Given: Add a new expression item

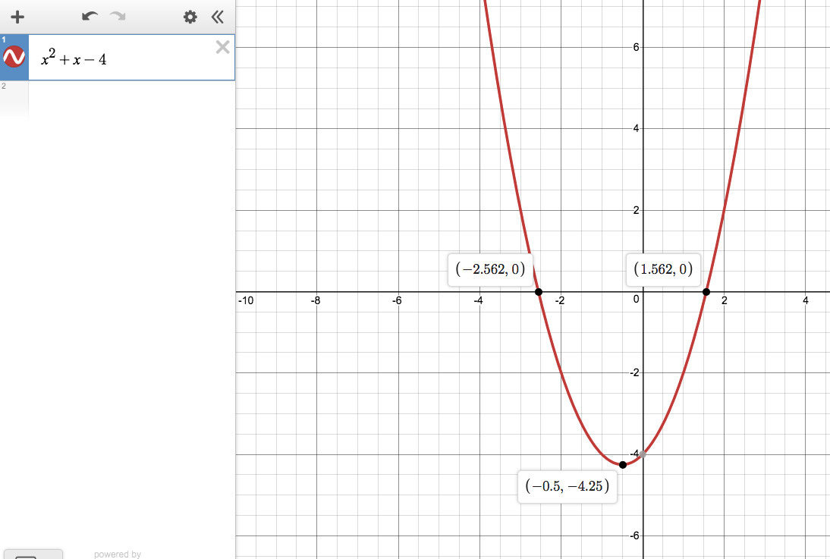Looking at the screenshot, I should tap(17, 17).
